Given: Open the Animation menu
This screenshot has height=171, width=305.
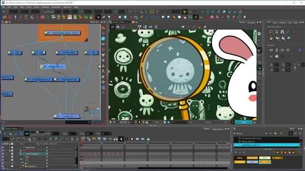Looking at the screenshot, I should [x=56, y=7].
